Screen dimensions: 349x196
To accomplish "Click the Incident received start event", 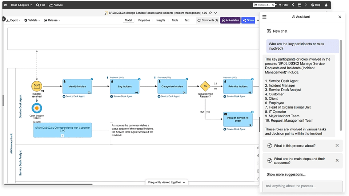I will coord(37,86).
